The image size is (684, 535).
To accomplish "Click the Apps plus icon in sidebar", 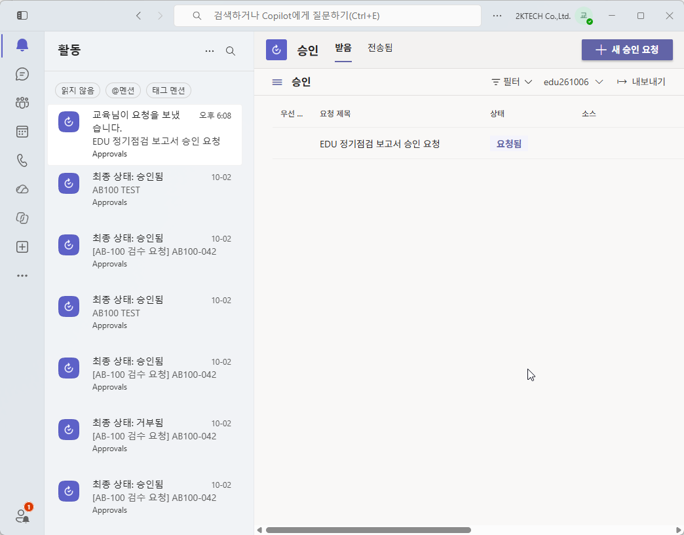I will [x=22, y=247].
